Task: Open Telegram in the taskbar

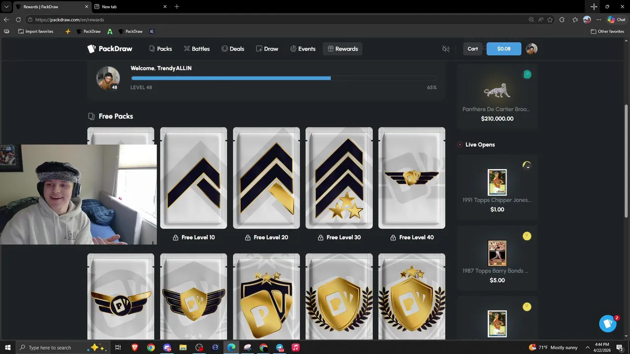Action: point(280,348)
